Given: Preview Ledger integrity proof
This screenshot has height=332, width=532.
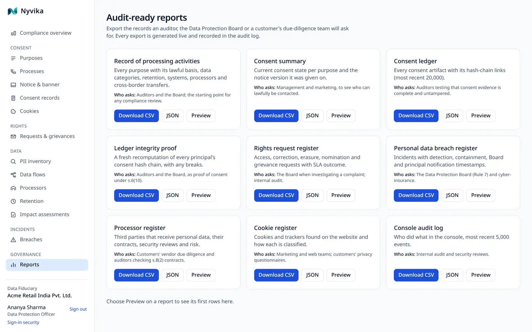Looking at the screenshot, I should (x=201, y=195).
